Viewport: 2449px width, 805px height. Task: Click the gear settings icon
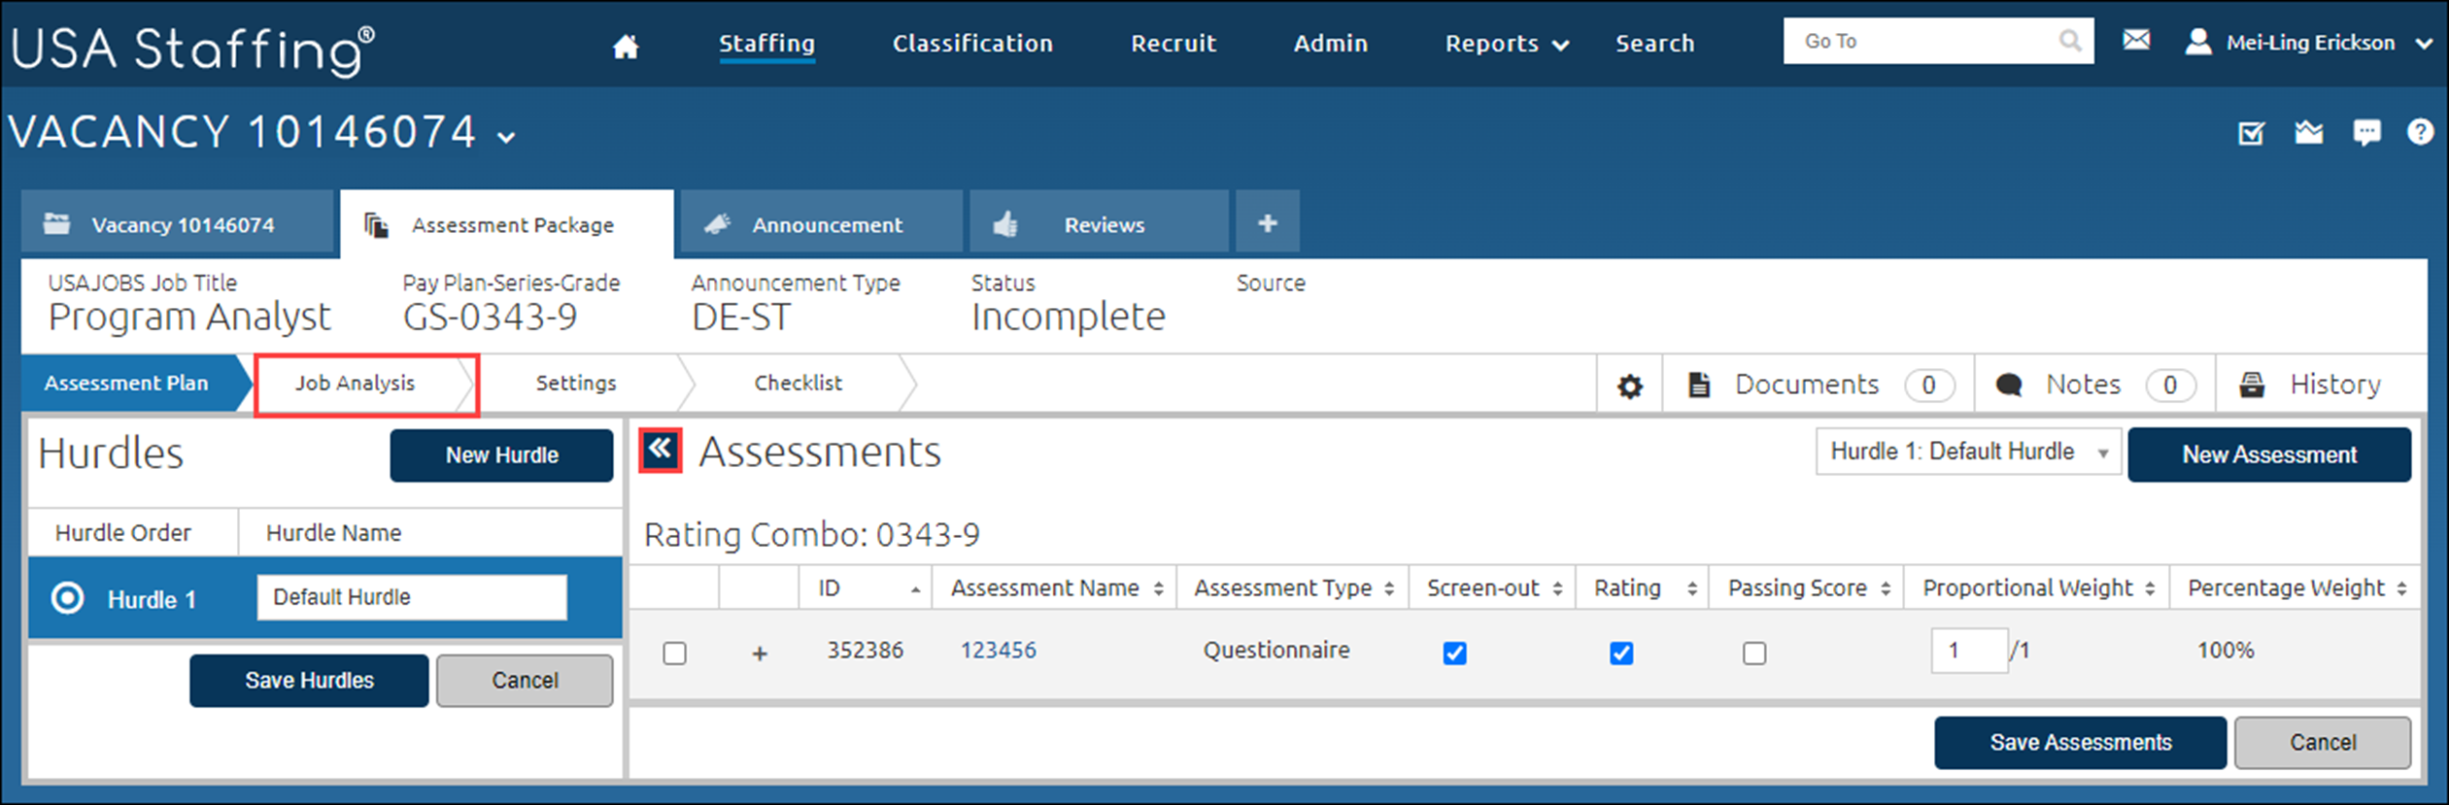click(x=1629, y=386)
